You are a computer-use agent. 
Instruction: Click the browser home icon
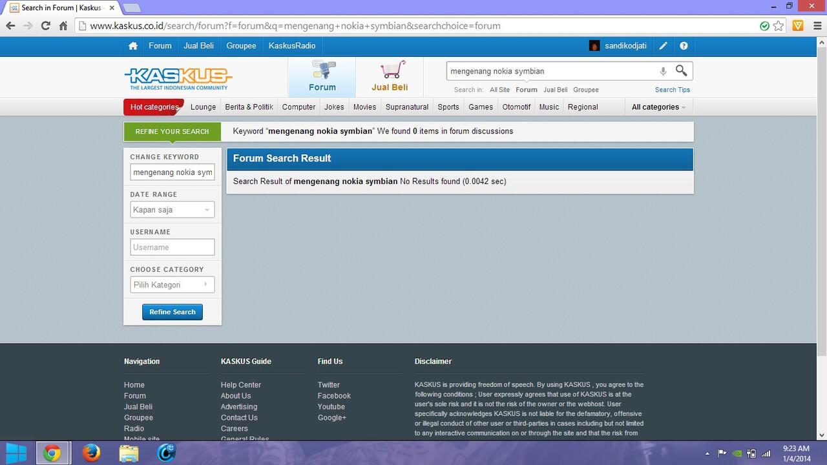[63, 26]
